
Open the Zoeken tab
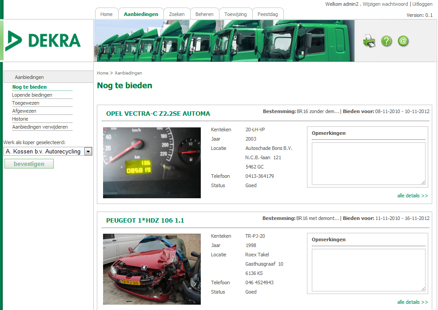tap(176, 14)
